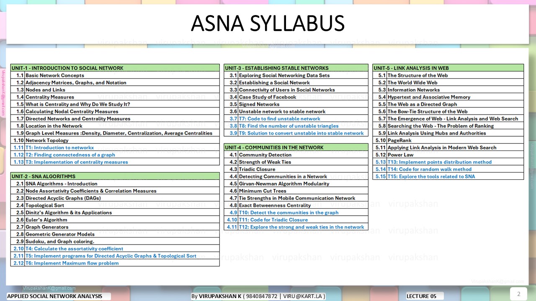The image size is (536, 301).
Task: Click row 3.5 Signed Networks
Action: (296, 104)
